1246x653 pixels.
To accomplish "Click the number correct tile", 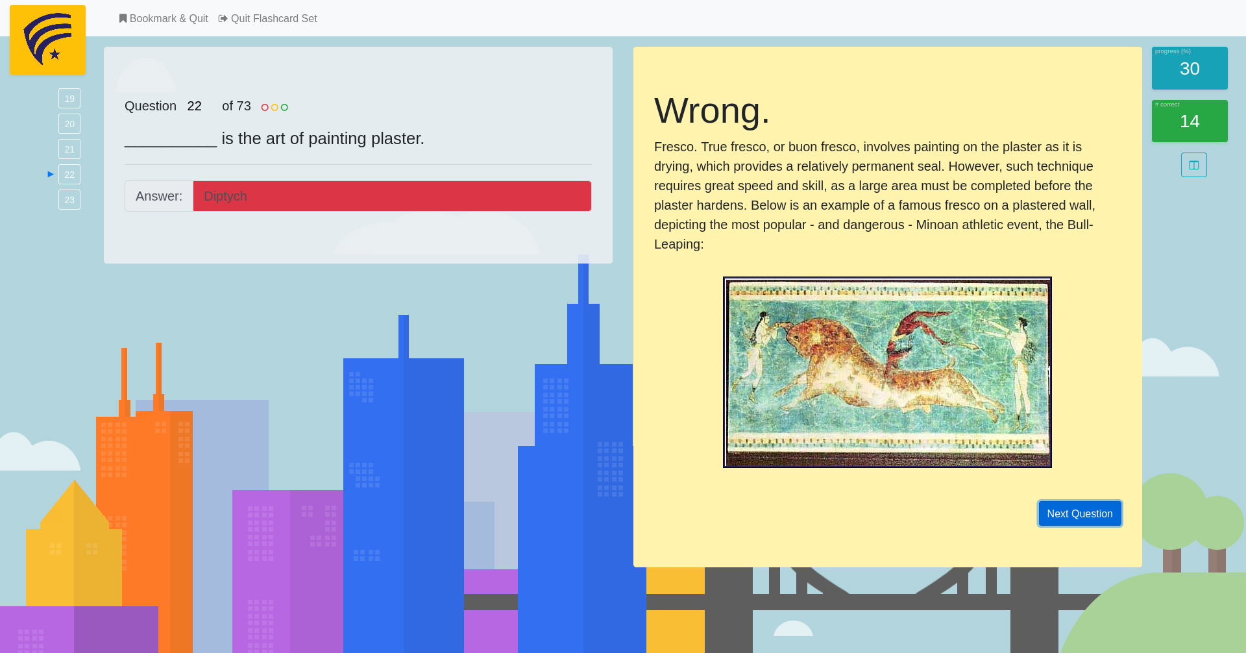I will coord(1190,121).
